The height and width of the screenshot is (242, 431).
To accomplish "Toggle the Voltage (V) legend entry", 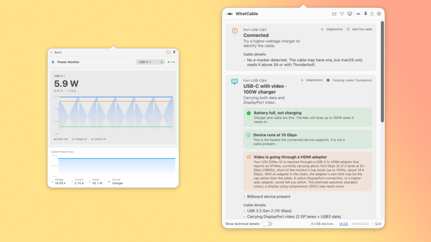I will coord(79,139).
